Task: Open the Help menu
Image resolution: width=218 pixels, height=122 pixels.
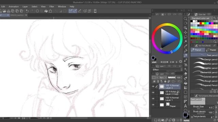Action: click(72, 6)
